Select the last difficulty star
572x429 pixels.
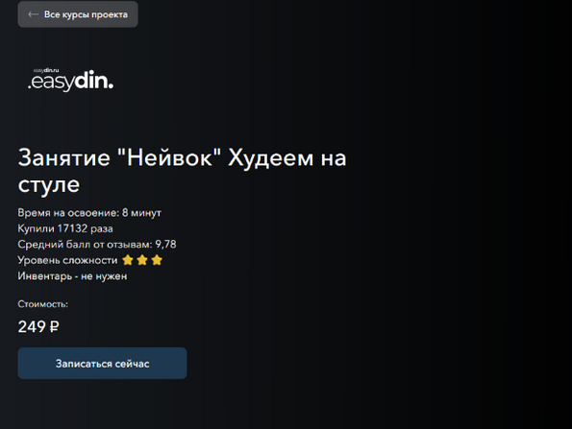157,260
